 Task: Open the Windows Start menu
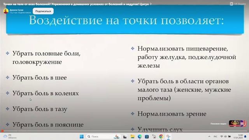point(82,136)
